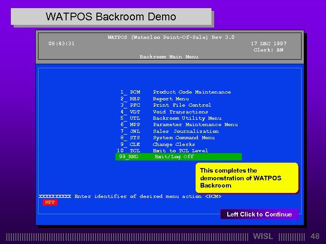Click the yellow 'This completes the demonstration' callout
326x244 pixels.
(x=247, y=178)
